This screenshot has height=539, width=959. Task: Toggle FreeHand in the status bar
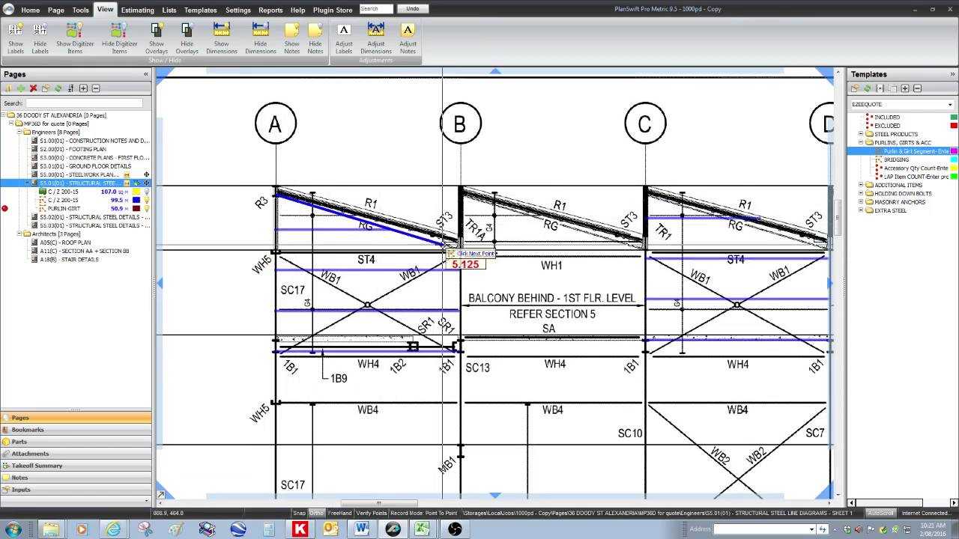(340, 513)
